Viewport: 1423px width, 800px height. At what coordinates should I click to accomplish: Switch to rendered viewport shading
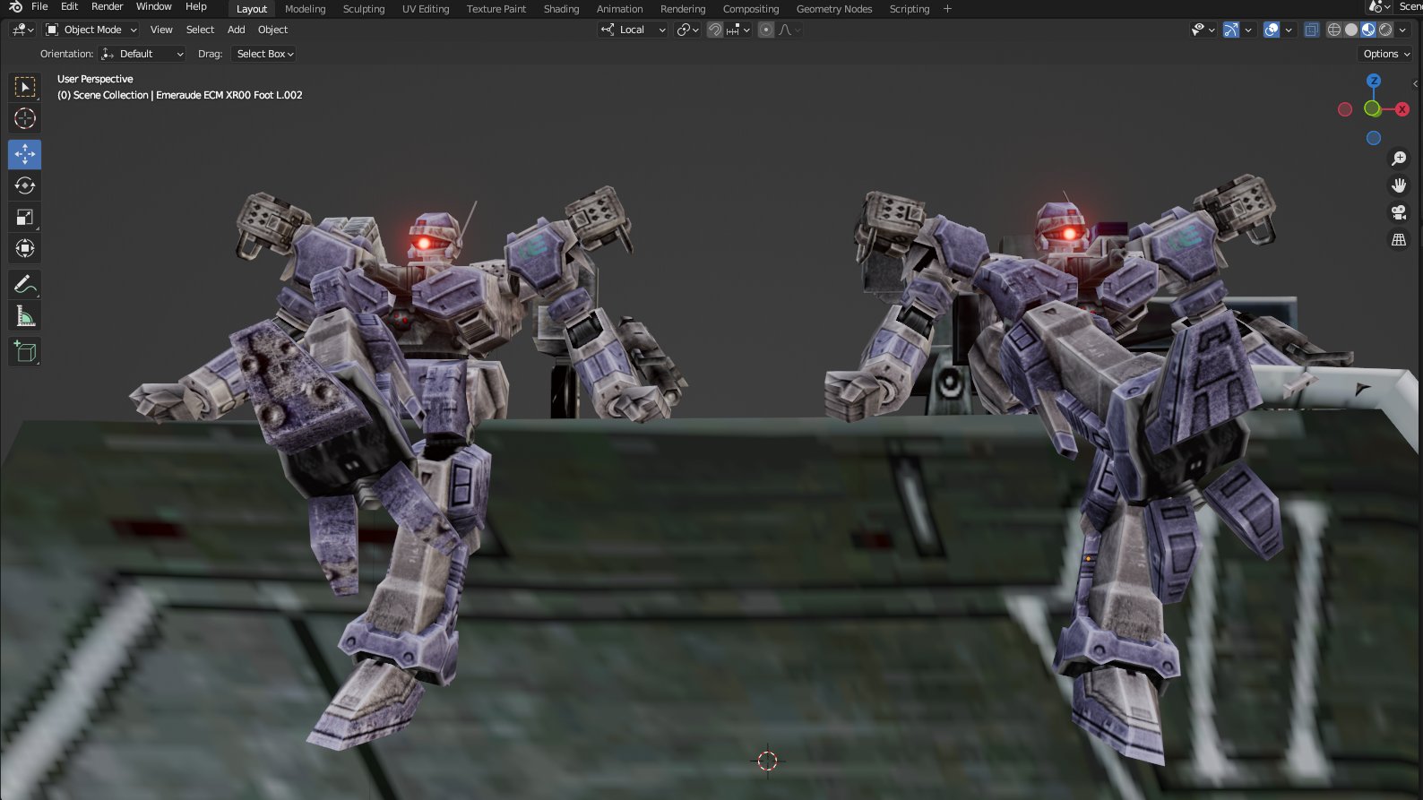(x=1385, y=30)
